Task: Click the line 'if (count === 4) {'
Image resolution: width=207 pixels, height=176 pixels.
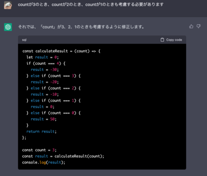Action: click(x=46, y=63)
